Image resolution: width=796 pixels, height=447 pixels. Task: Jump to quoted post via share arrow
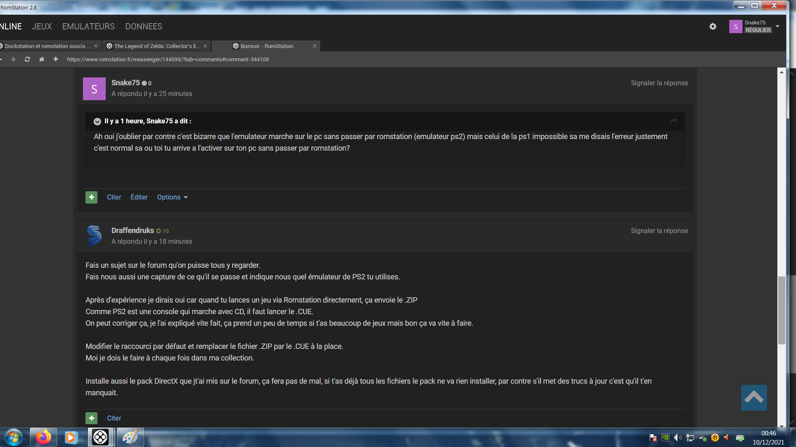click(674, 121)
